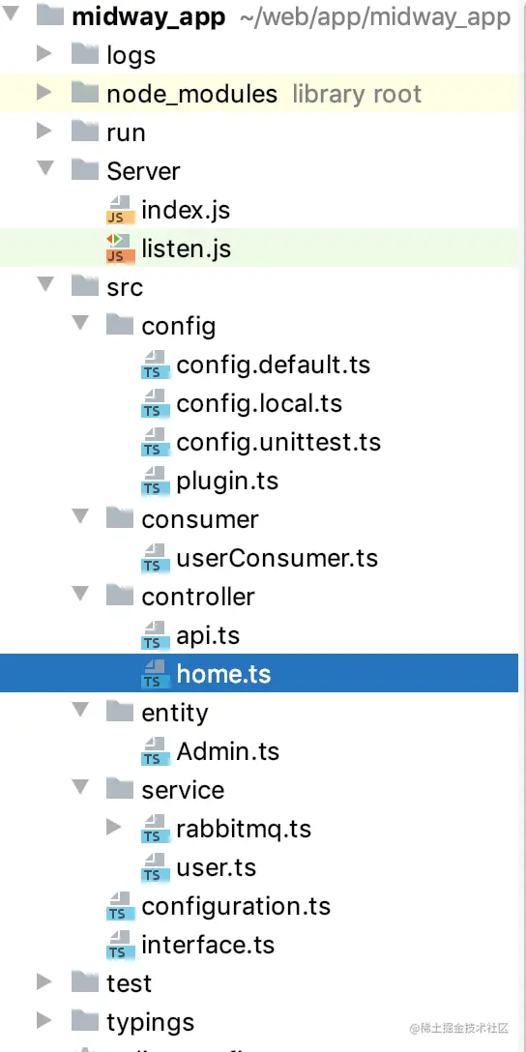Expand the logs folder arrow
The image size is (526, 1052).
click(44, 54)
